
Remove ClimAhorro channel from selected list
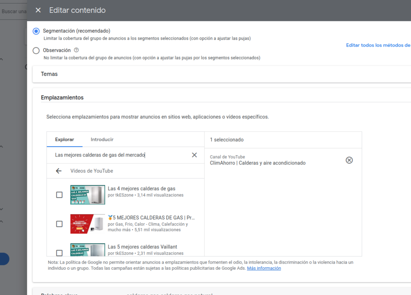(x=349, y=160)
